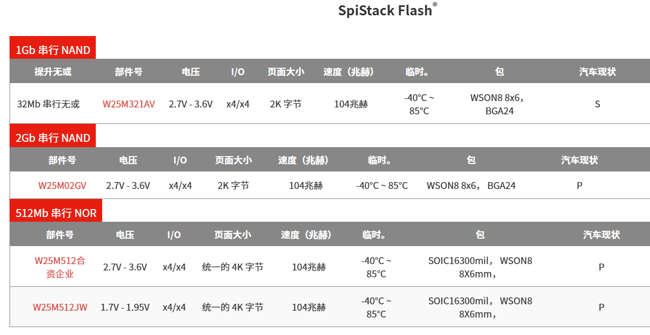
Task: Click the 包 header in 512Mb table
Action: click(480, 235)
